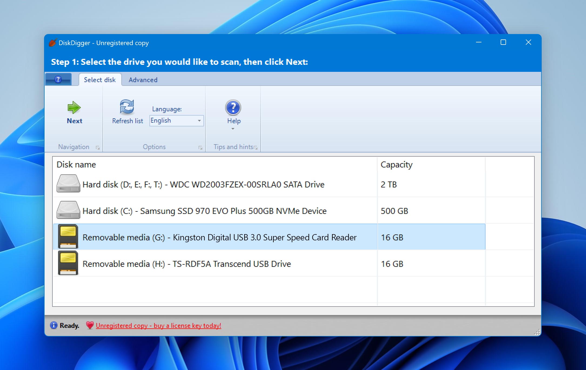Minimize the DiskDigger window

(x=478, y=42)
